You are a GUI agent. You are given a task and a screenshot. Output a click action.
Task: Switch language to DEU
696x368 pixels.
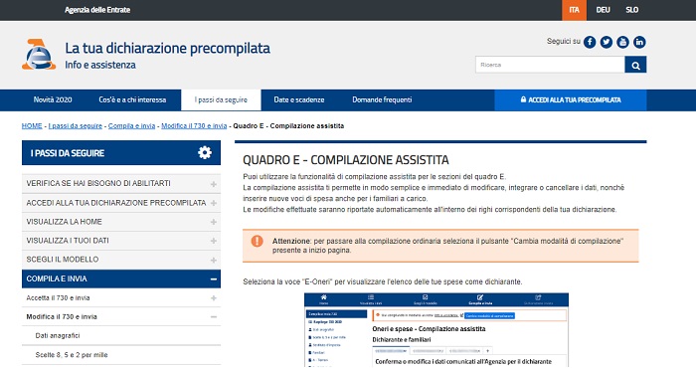tap(603, 10)
